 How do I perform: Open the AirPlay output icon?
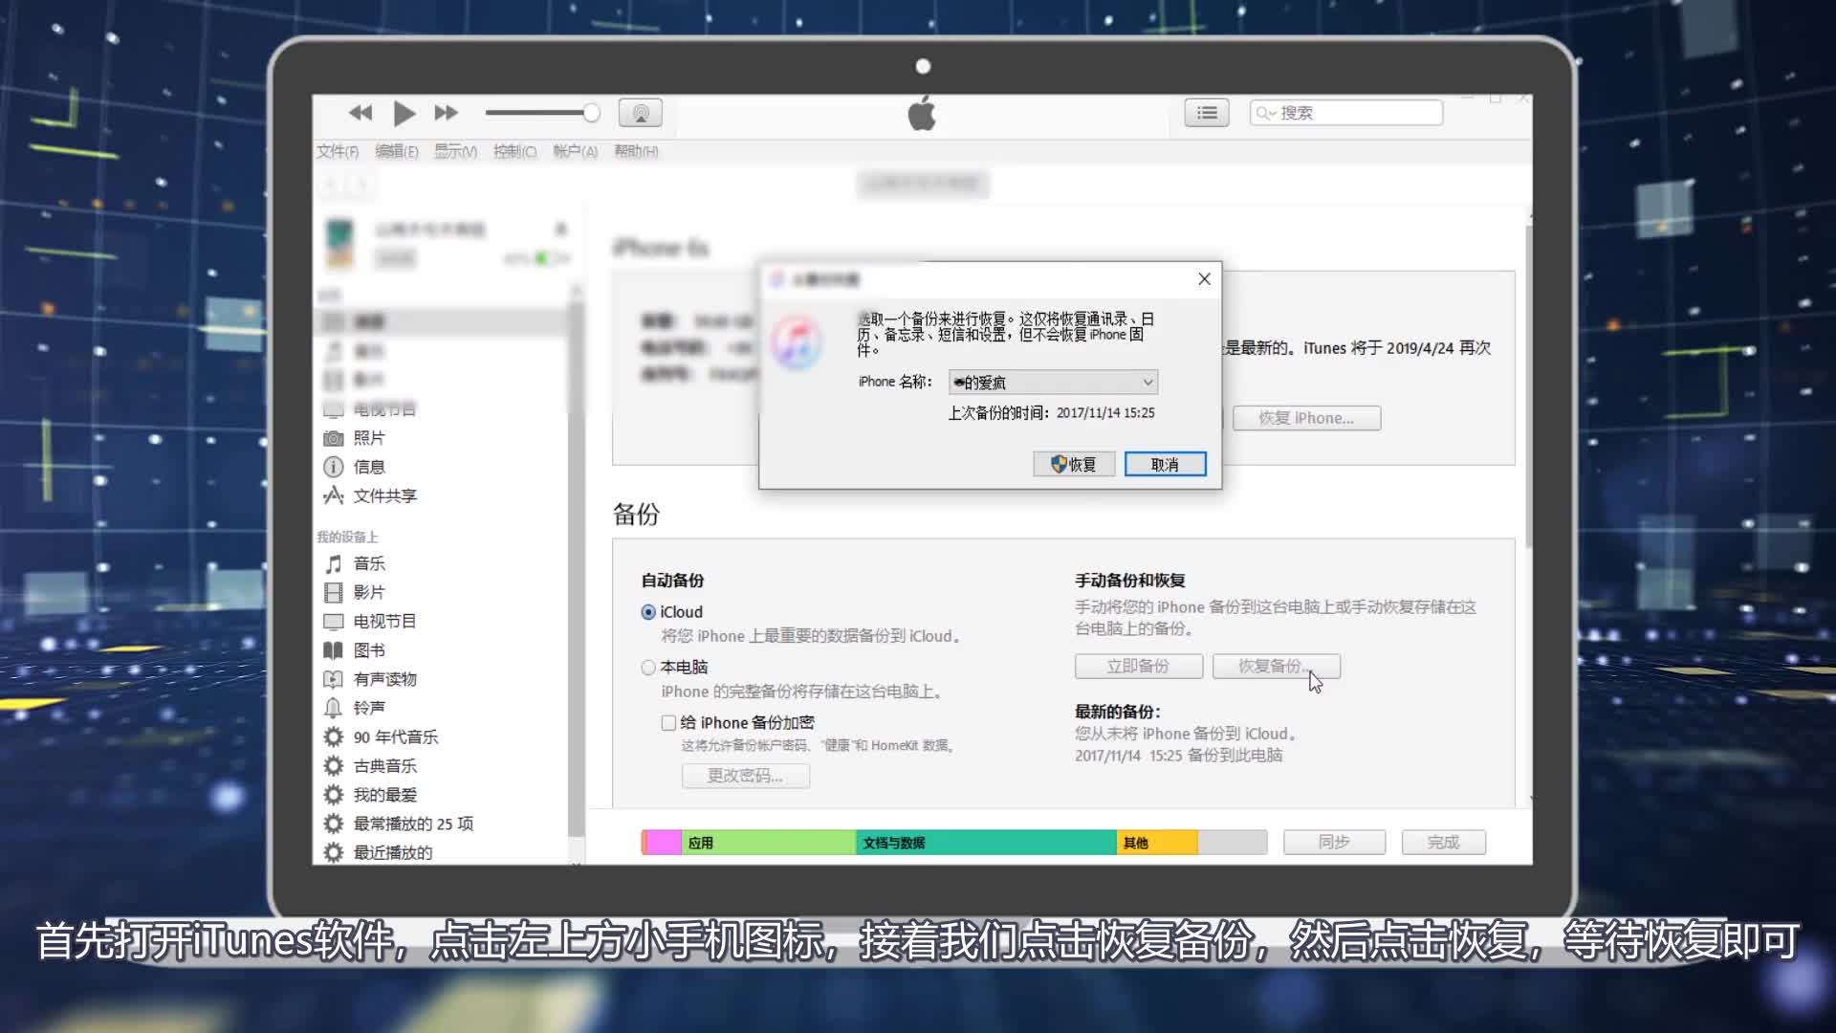(x=640, y=113)
